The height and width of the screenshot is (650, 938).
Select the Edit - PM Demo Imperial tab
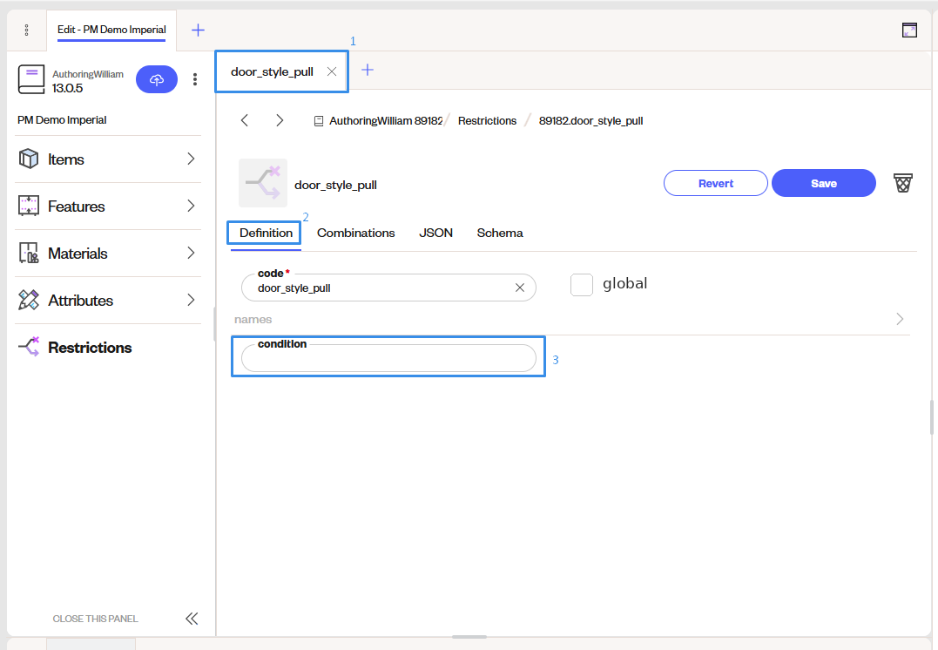[111, 30]
